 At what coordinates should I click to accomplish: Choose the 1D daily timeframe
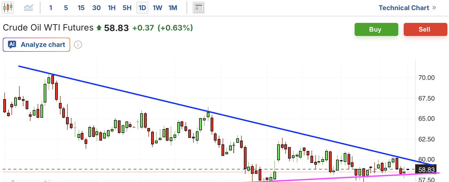pos(142,8)
